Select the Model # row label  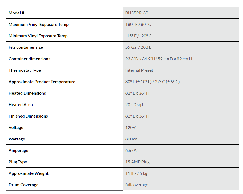point(16,13)
